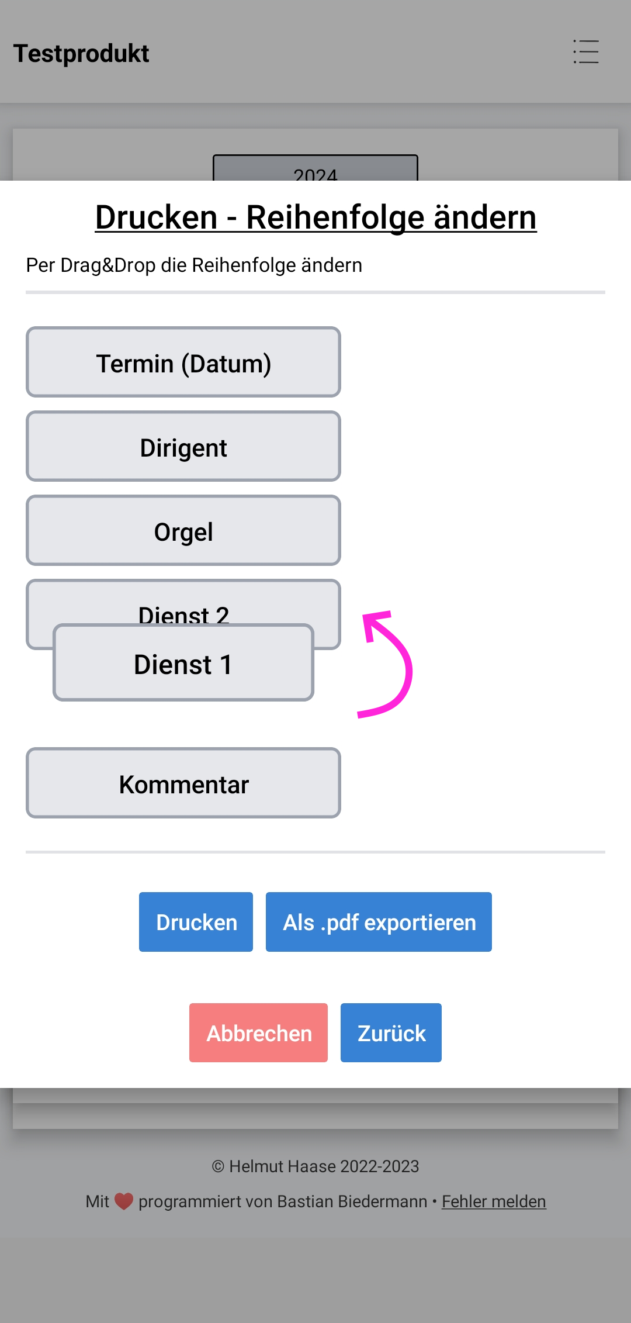
Task: Click the pink curved arrow annotation
Action: (386, 664)
